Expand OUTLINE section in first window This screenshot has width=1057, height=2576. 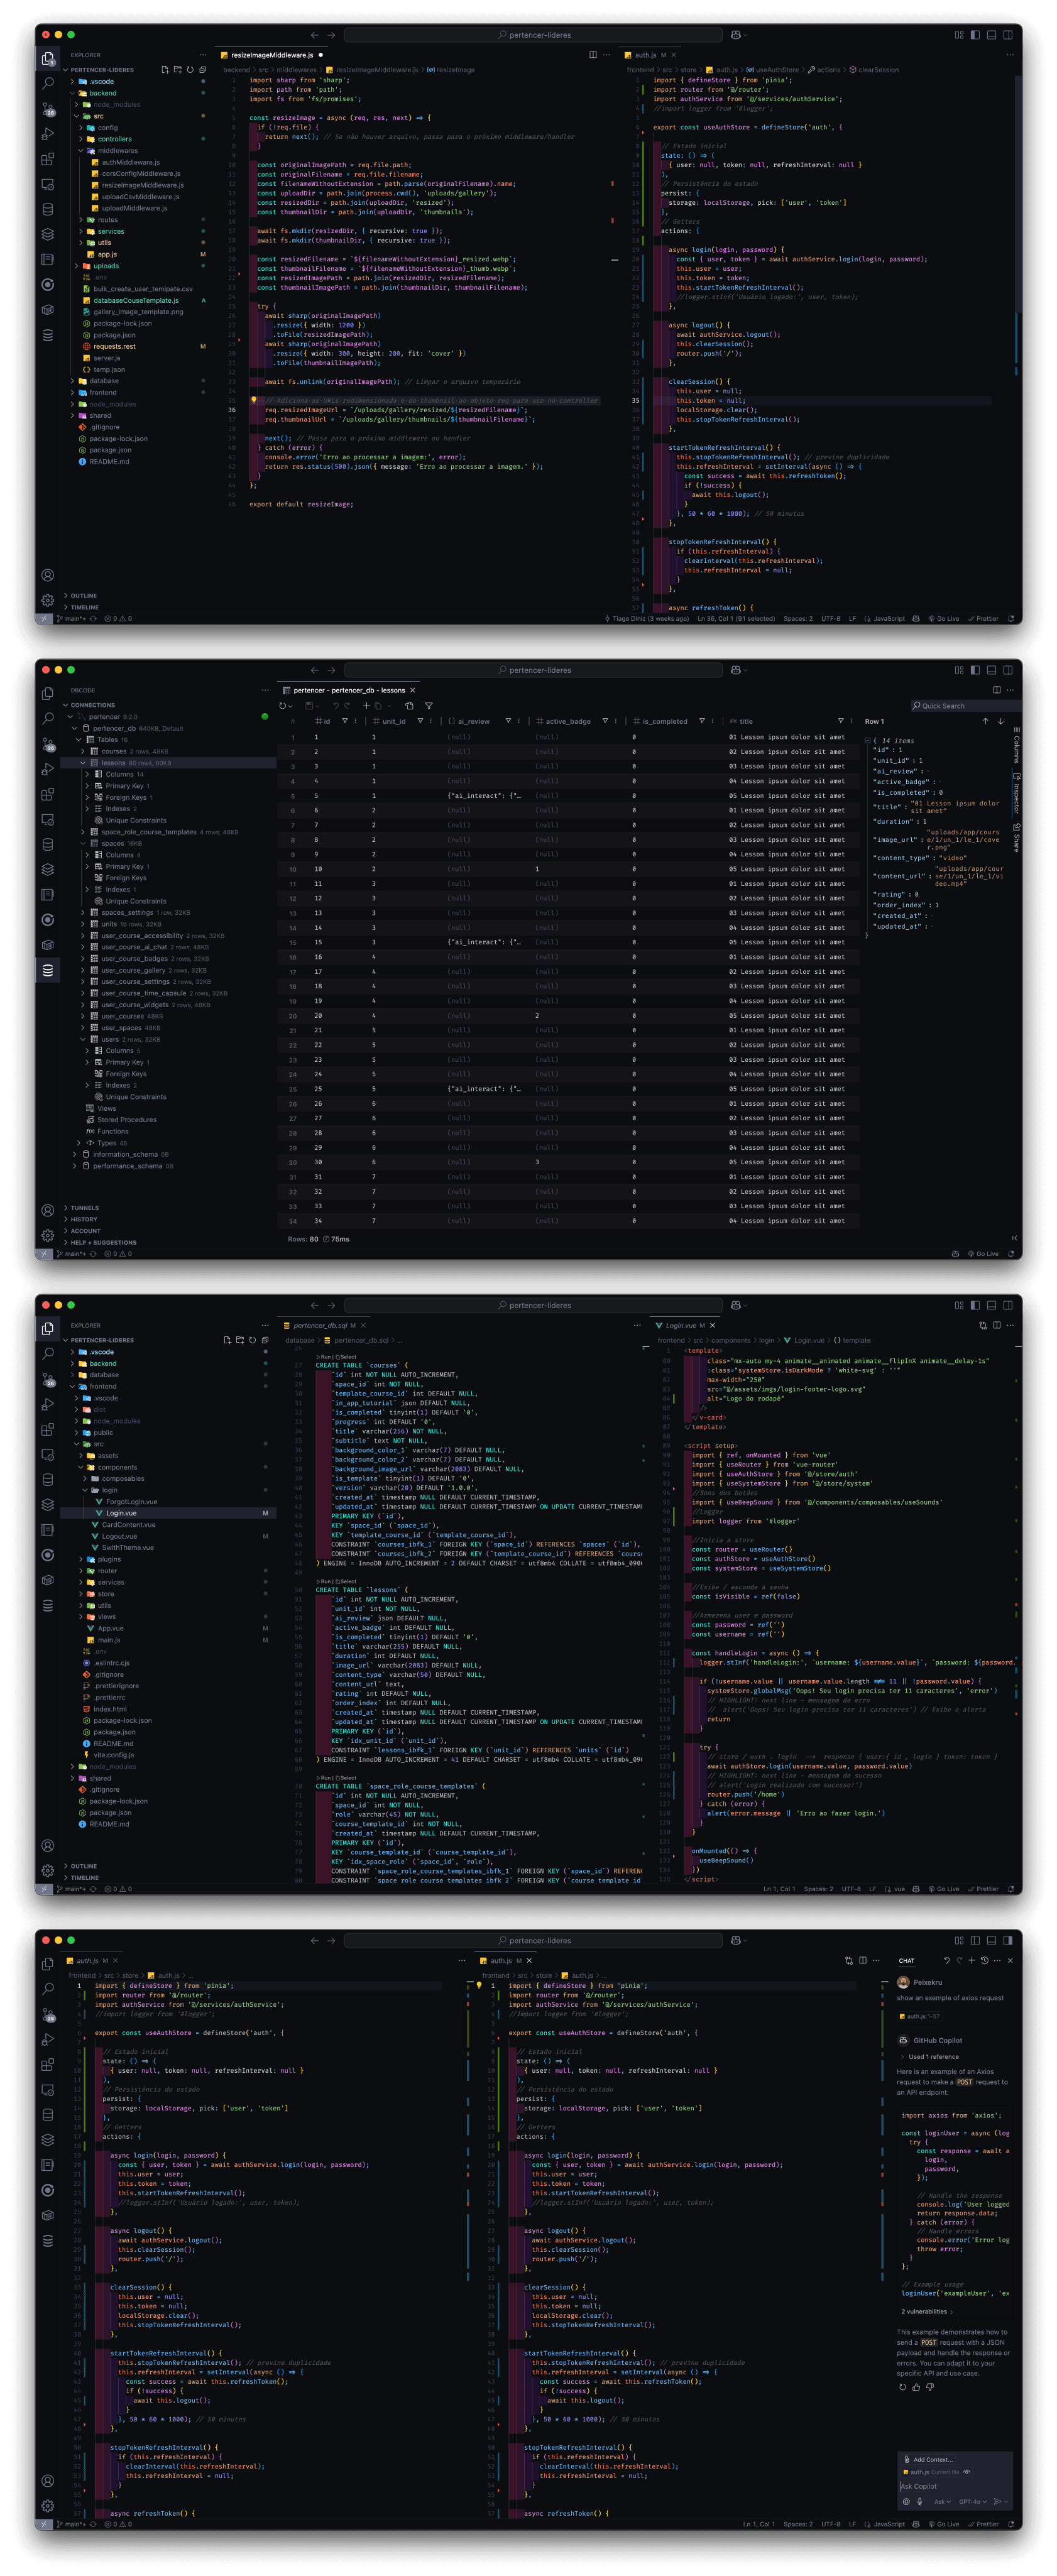coord(84,596)
